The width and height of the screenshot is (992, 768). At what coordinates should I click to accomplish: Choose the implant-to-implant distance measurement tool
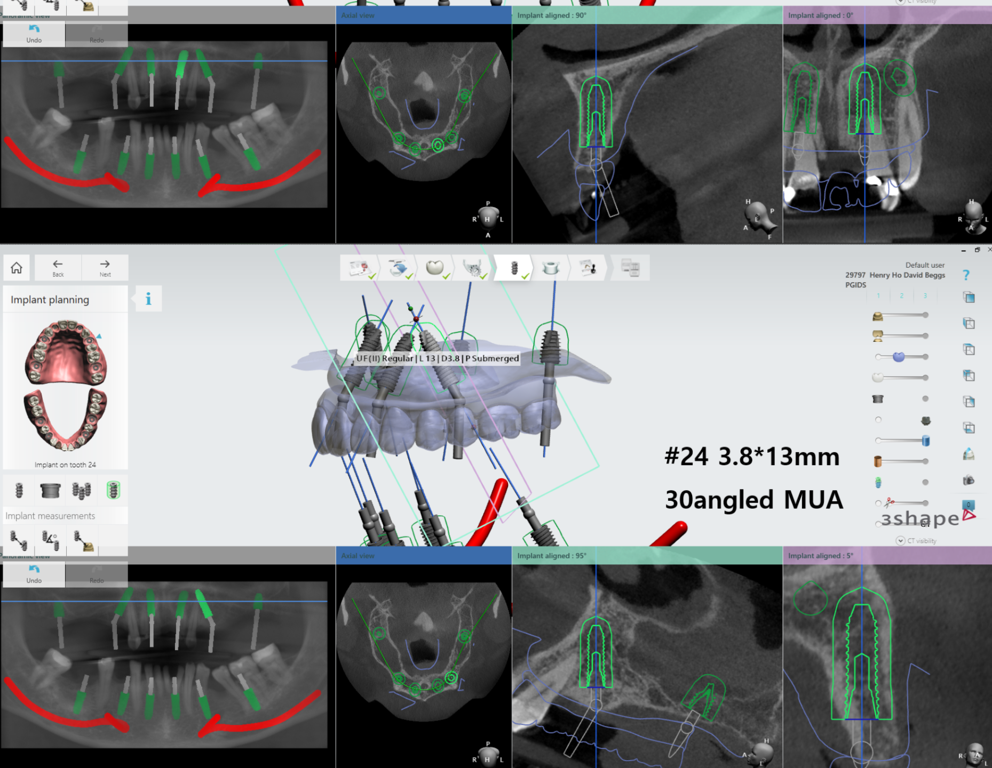[x=19, y=540]
